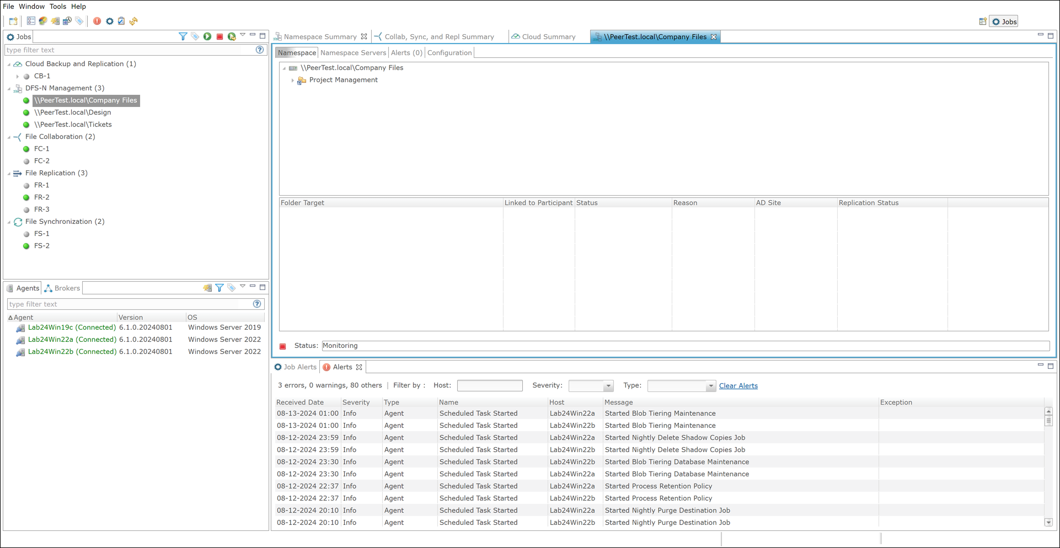Switch to the Brokers tab
The height and width of the screenshot is (548, 1060).
click(x=62, y=288)
